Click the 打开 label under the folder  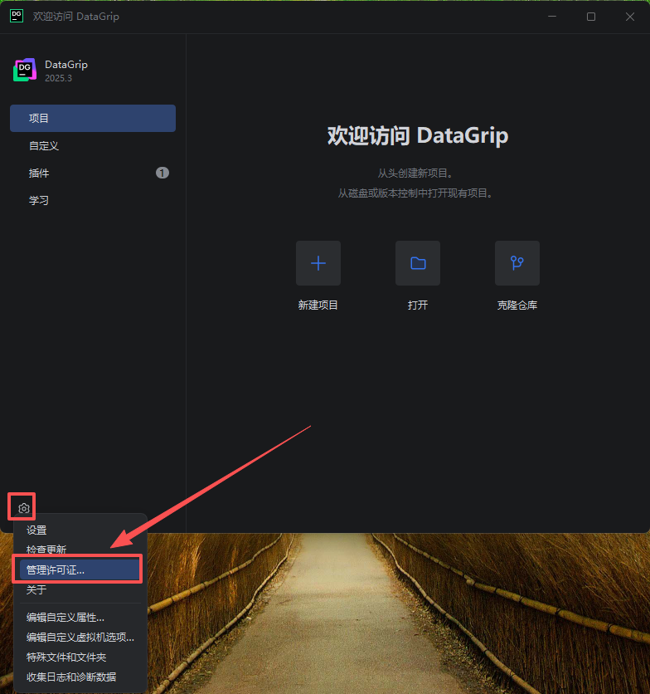418,305
